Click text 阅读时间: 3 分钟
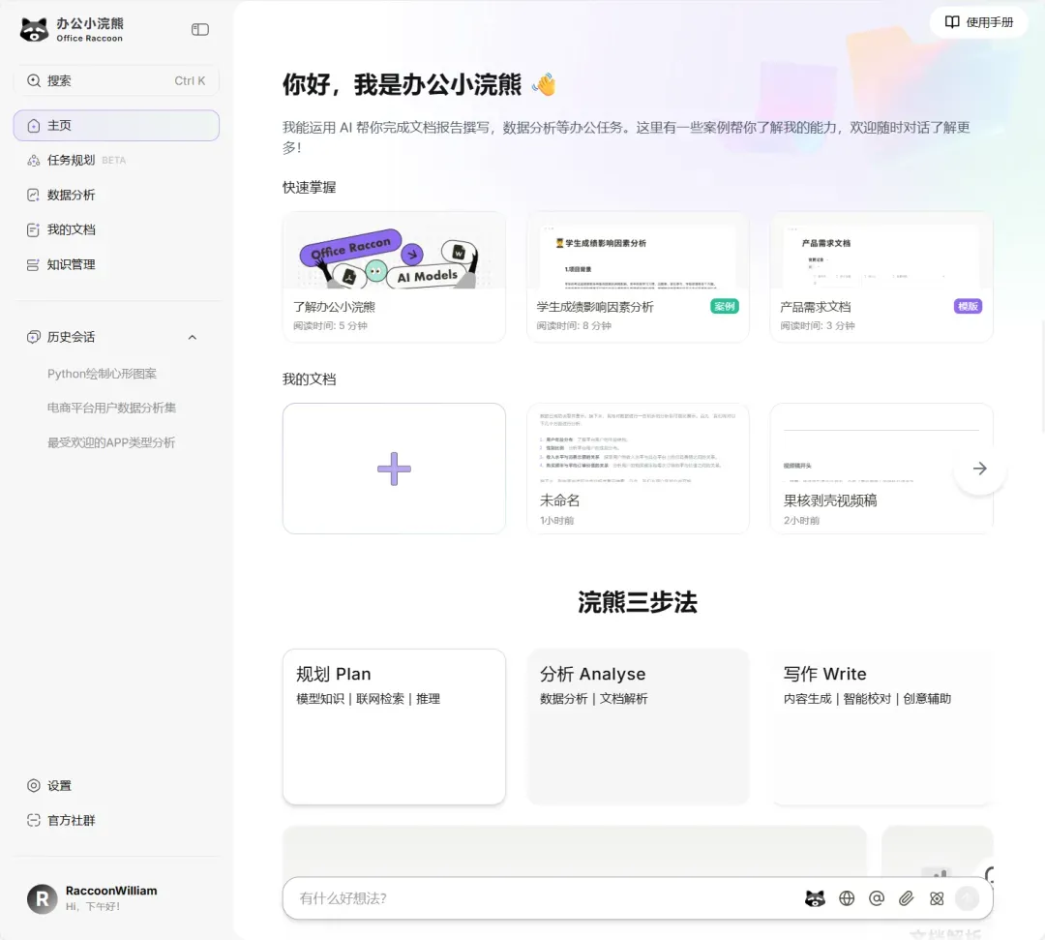Screen dimensions: 1045x940 click(x=818, y=325)
